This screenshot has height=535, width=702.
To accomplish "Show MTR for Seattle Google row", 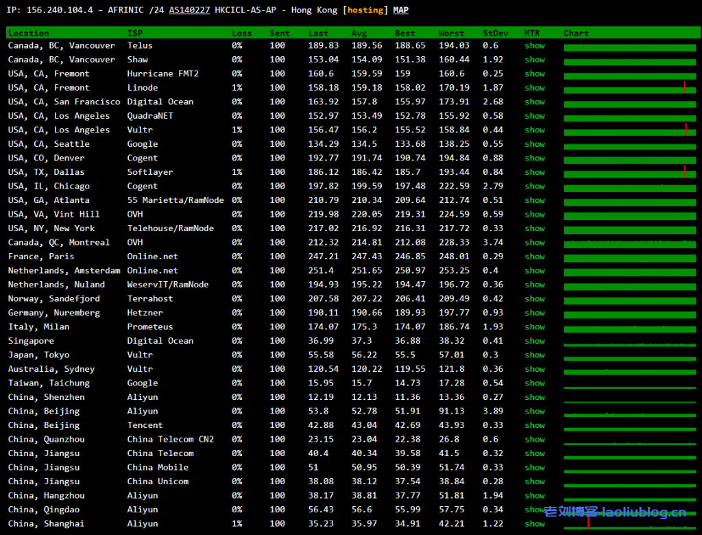I will pyautogui.click(x=534, y=144).
